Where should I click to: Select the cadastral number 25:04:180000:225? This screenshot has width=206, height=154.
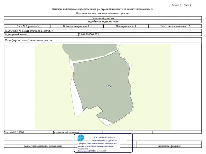pyautogui.click(x=89, y=34)
